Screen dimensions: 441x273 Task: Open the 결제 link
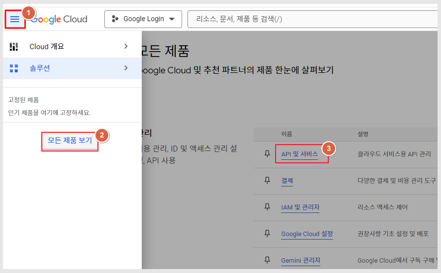click(287, 181)
